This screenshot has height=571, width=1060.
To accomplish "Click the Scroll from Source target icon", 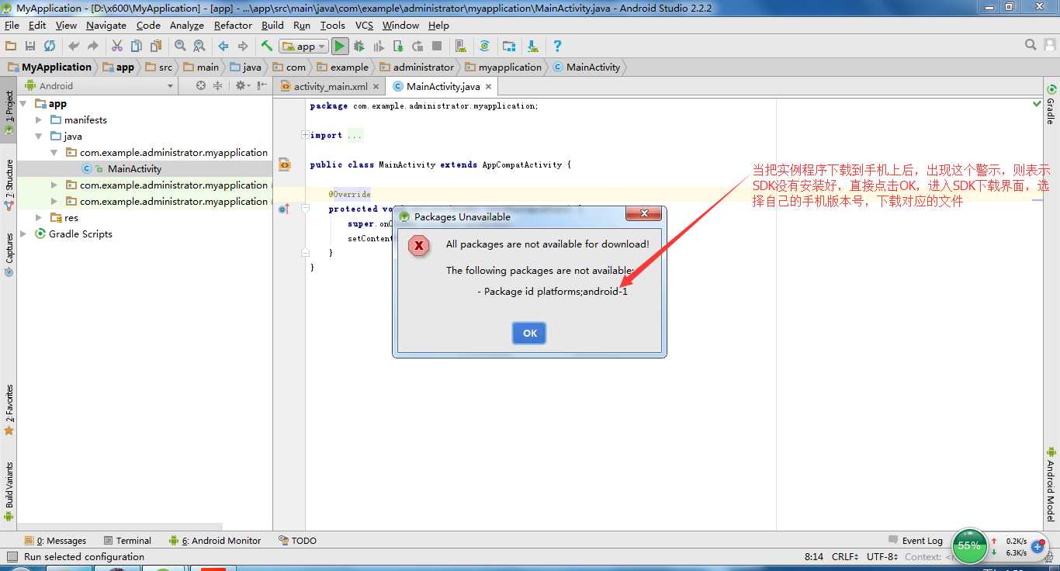I will click(201, 86).
